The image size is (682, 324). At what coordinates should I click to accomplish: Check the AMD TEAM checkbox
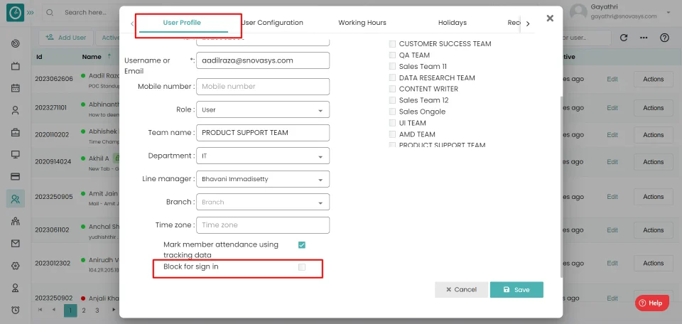[x=392, y=134]
